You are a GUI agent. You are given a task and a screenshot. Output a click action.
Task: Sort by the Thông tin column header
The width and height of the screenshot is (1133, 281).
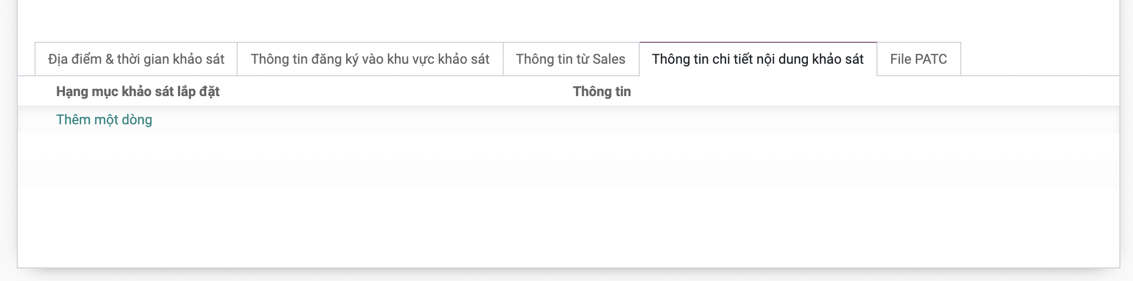pos(602,91)
